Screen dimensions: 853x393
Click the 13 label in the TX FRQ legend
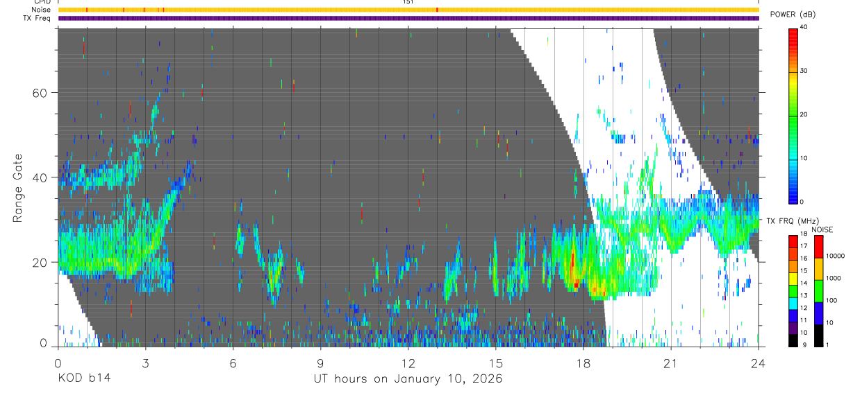(804, 295)
